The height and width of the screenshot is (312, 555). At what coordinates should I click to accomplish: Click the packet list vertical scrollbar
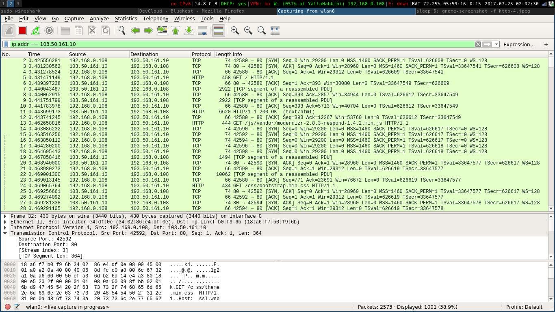[x=551, y=134]
